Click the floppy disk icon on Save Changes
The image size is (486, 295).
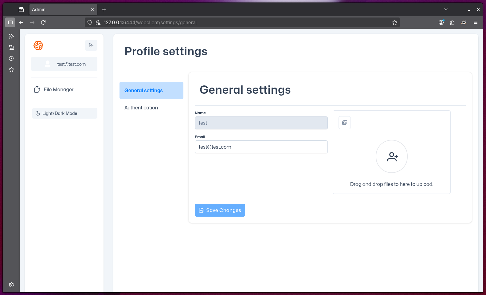point(201,210)
